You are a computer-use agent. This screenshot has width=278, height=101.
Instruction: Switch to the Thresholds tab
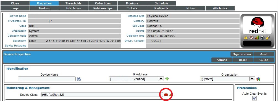pyautogui.click(x=74, y=3)
